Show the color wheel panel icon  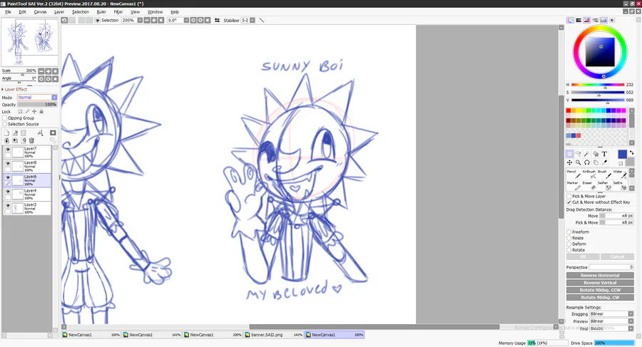[571, 20]
